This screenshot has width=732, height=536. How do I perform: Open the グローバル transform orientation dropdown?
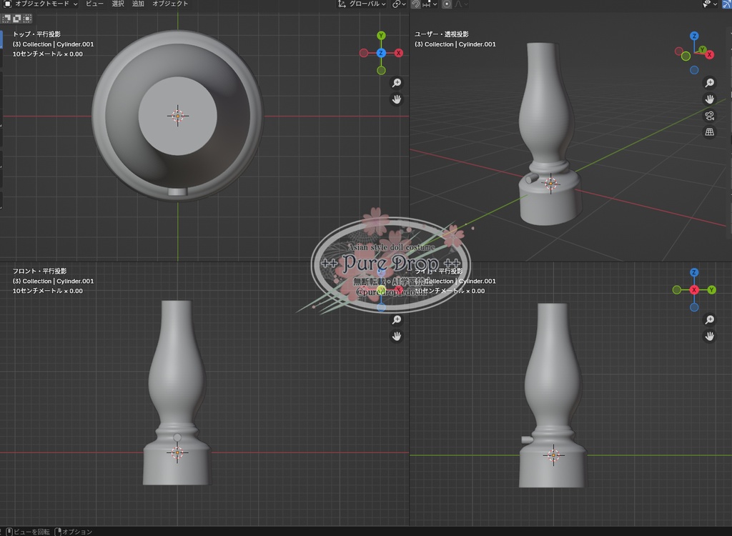pyautogui.click(x=362, y=4)
